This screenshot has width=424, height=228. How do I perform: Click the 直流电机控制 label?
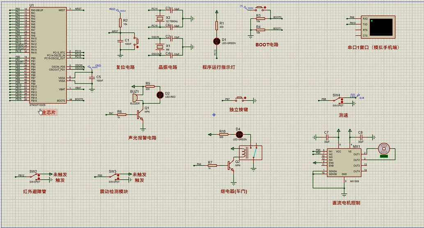pos(346,203)
